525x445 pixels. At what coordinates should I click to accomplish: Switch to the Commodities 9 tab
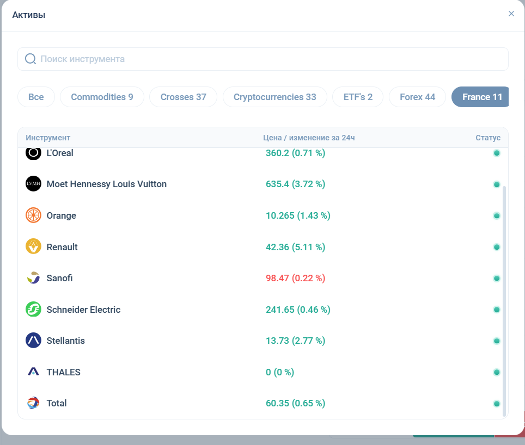tap(102, 97)
